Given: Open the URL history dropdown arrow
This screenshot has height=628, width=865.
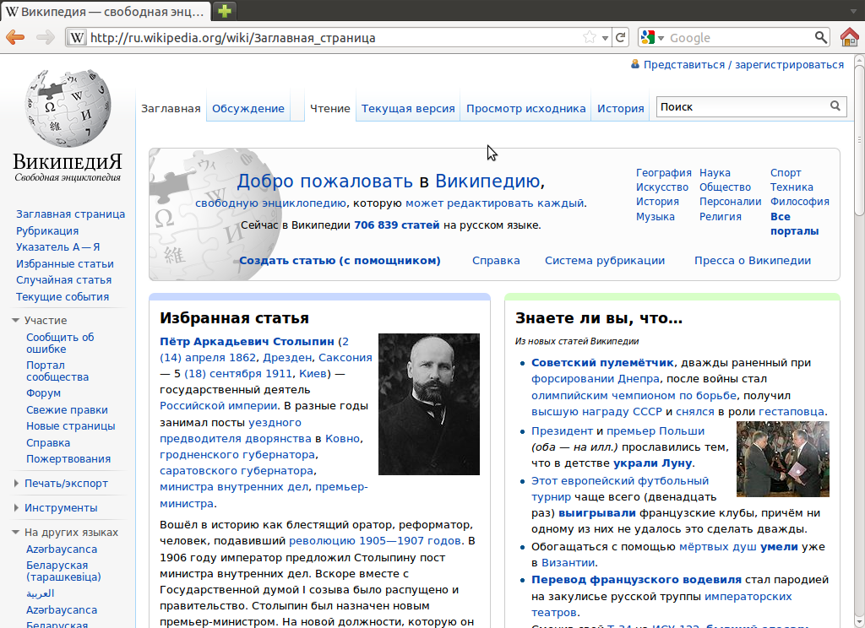Looking at the screenshot, I should coord(605,38).
